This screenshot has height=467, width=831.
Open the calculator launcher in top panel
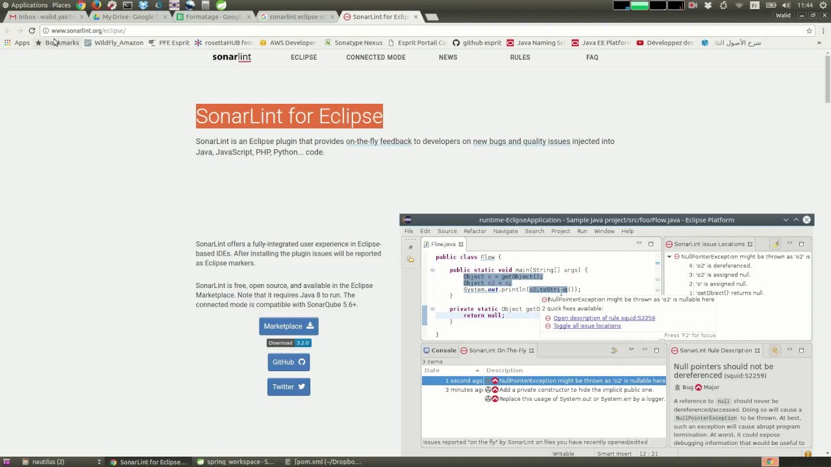[205, 5]
